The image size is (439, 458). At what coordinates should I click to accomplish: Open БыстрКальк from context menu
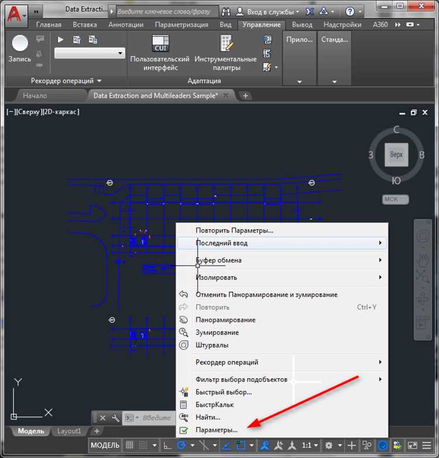[282, 405]
